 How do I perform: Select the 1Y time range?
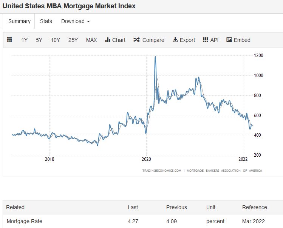(x=25, y=40)
